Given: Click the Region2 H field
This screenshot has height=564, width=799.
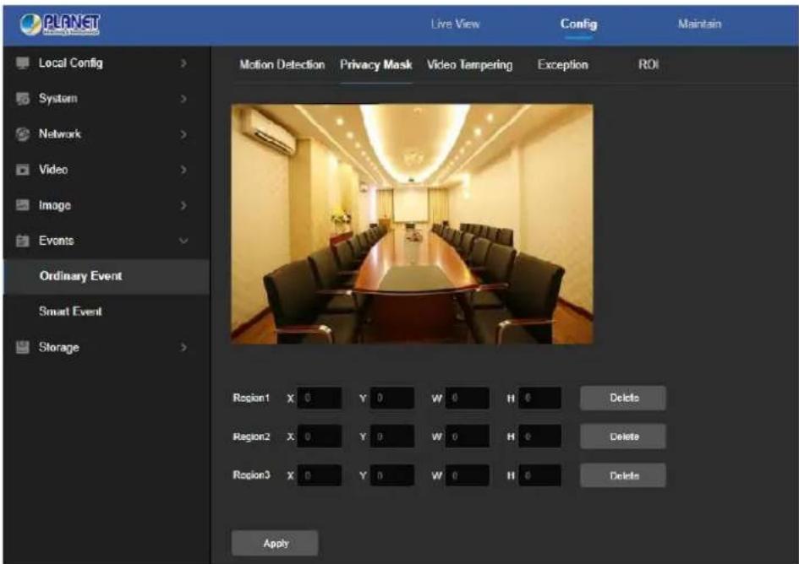Looking at the screenshot, I should click(540, 437).
